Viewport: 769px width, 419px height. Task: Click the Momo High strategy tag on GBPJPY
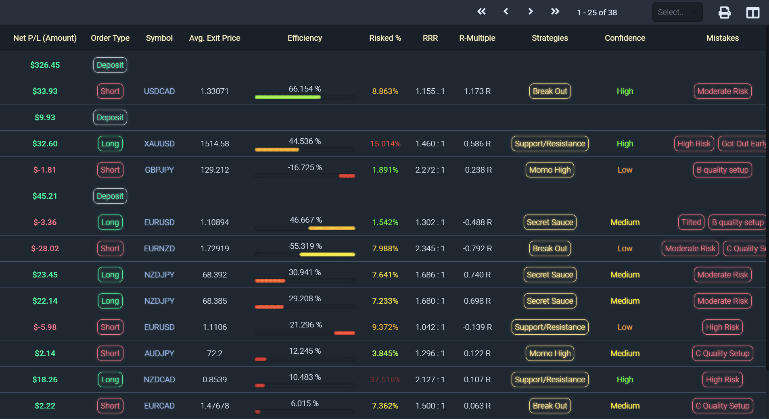550,170
